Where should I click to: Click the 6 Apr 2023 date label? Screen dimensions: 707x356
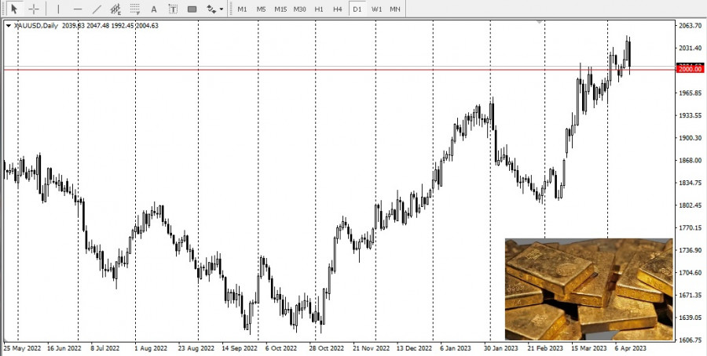[x=631, y=348]
